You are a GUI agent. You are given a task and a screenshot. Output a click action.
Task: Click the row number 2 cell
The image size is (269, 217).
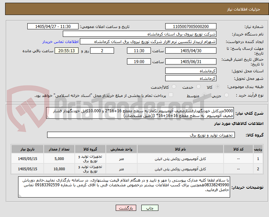click(258, 169)
